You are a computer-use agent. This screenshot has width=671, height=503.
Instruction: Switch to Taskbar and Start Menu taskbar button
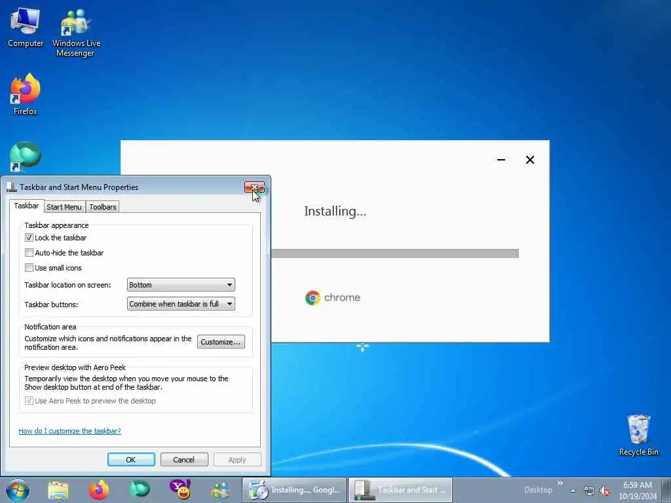coord(400,490)
